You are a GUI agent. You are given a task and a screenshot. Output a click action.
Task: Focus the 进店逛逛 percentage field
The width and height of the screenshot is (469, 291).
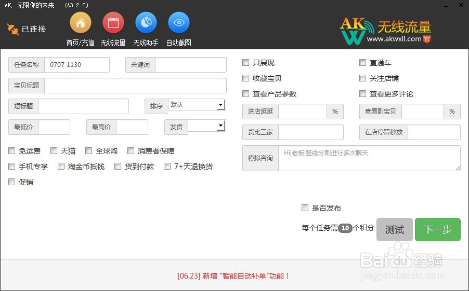(303, 112)
